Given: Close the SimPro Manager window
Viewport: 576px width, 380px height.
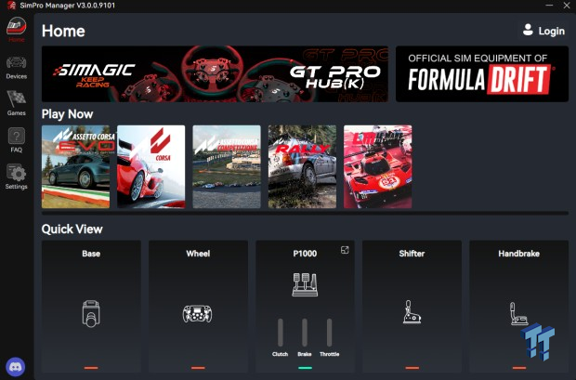Looking at the screenshot, I should [x=567, y=6].
